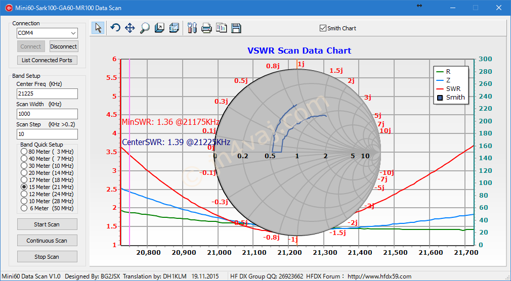Click the Center Freq input field

(x=47, y=94)
